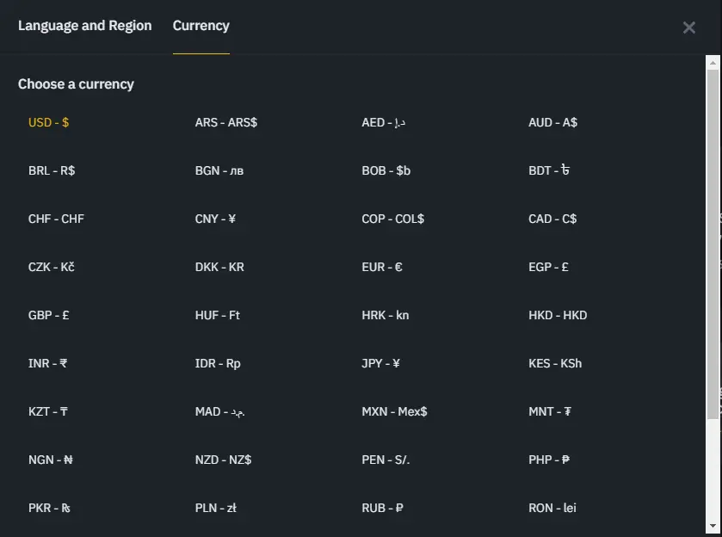
Task: Choose RUB - ₽ currency
Action: pyautogui.click(x=383, y=508)
